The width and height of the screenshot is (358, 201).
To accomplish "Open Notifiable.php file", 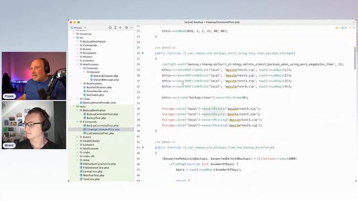I will 95,95.
